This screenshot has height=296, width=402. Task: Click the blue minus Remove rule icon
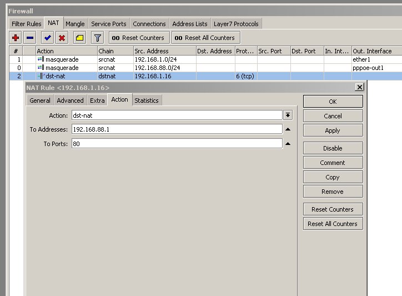pyautogui.click(x=30, y=38)
